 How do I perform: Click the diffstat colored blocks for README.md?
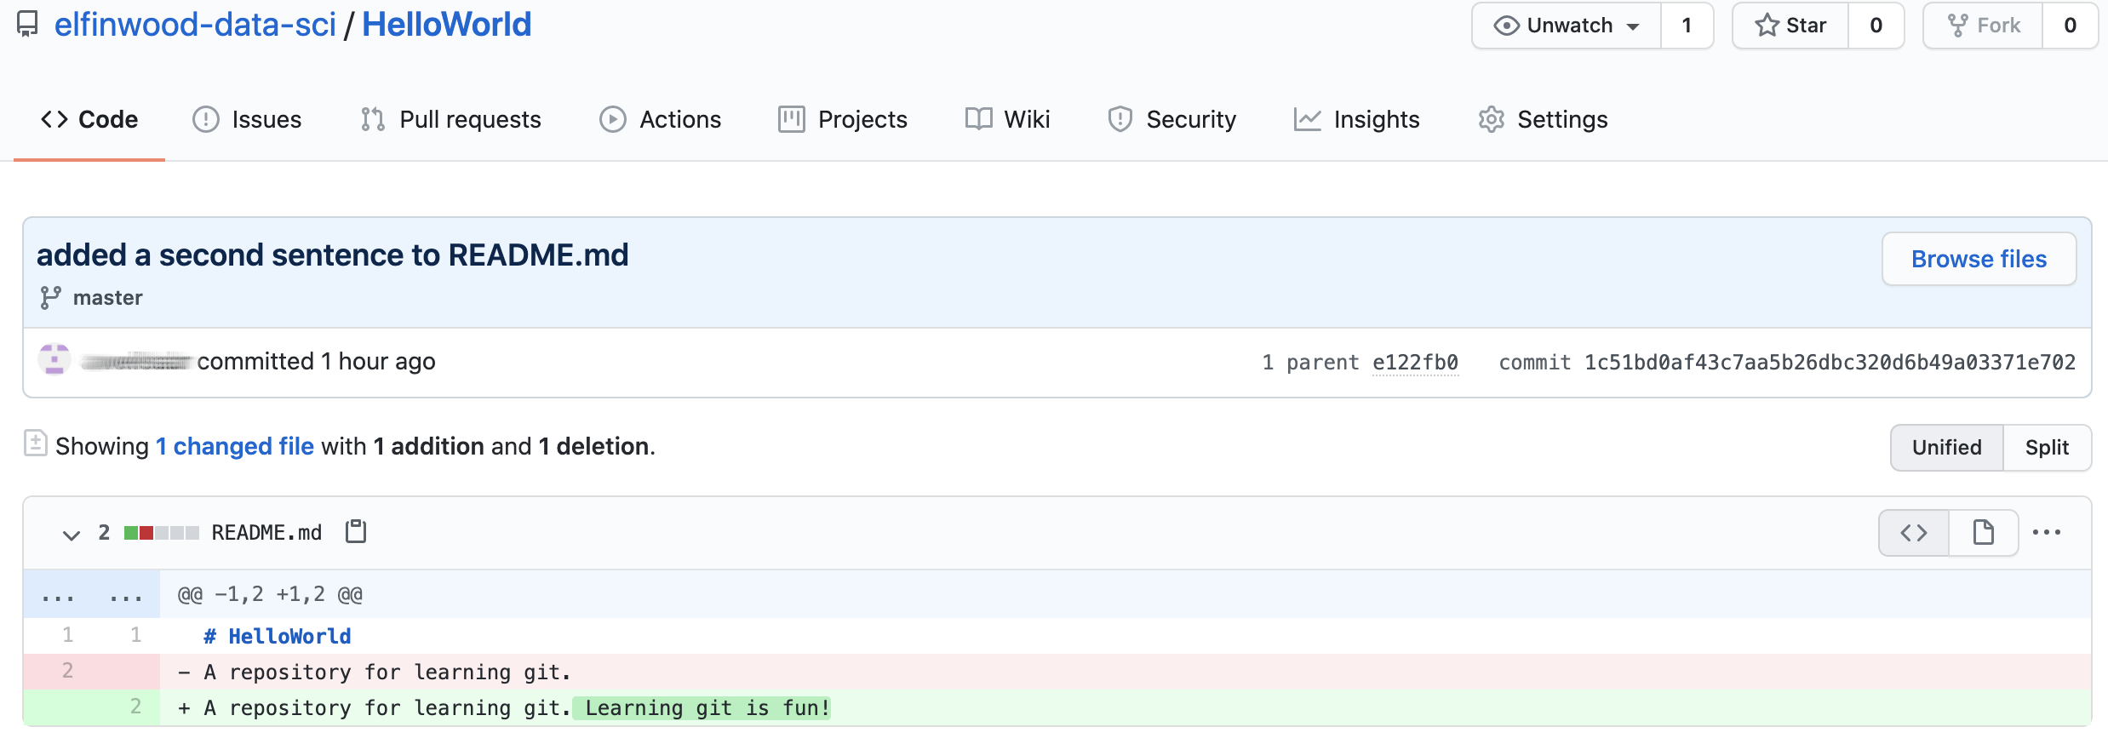coord(161,533)
